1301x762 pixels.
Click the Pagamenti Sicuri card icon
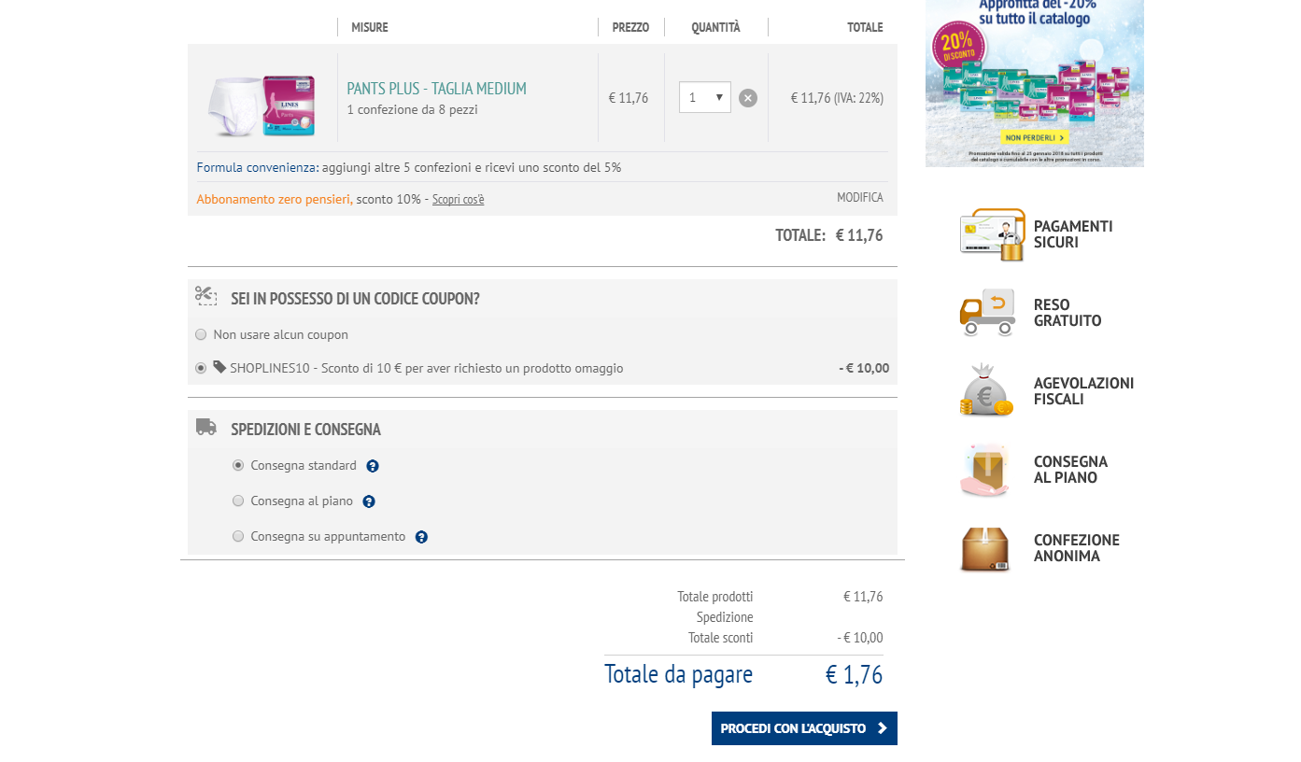(992, 234)
